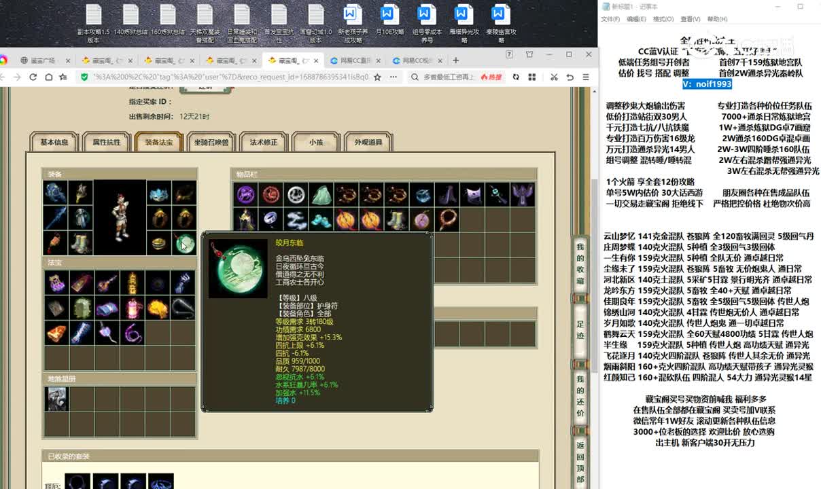Select the green jade stone inventory item
The height and width of the screenshot is (489, 821).
click(321, 195)
